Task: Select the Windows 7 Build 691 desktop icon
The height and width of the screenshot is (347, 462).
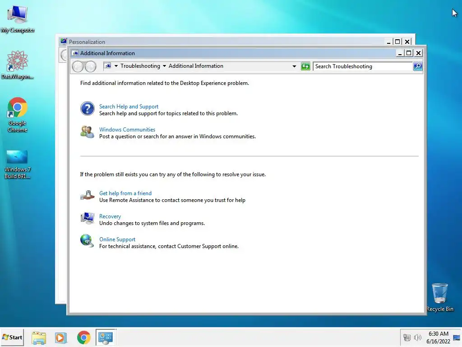Action: (x=18, y=164)
